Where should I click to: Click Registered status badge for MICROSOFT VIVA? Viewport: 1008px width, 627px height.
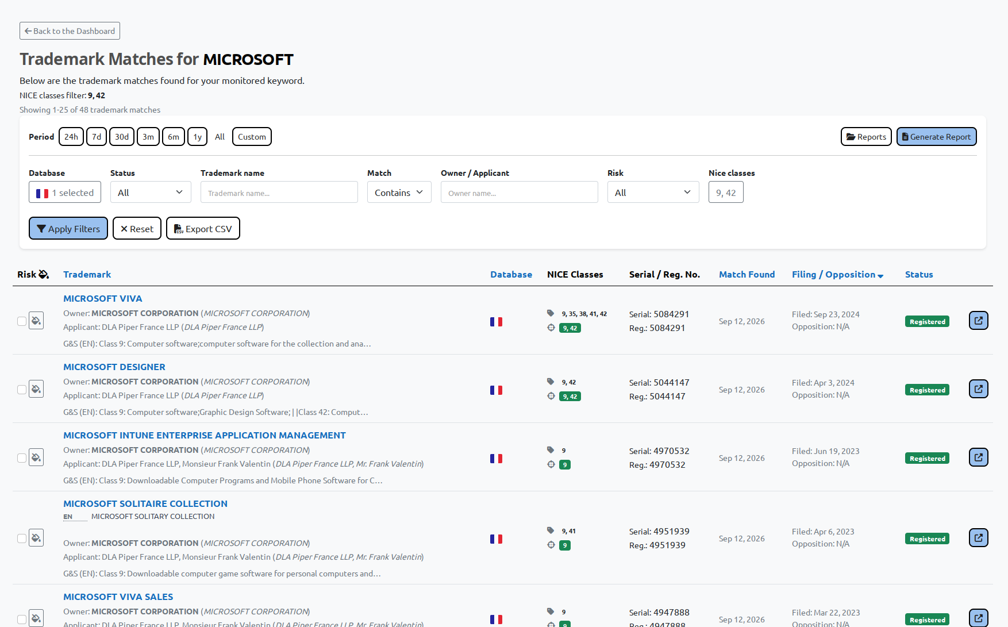point(927,322)
